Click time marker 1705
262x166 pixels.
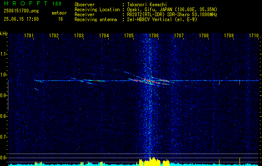point(129,35)
